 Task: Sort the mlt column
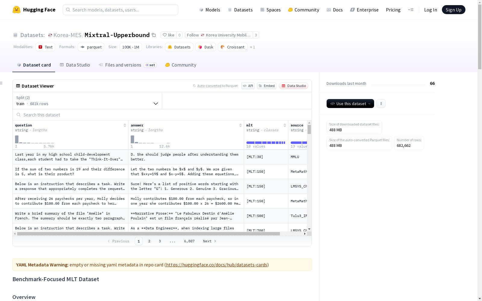coord(285,125)
